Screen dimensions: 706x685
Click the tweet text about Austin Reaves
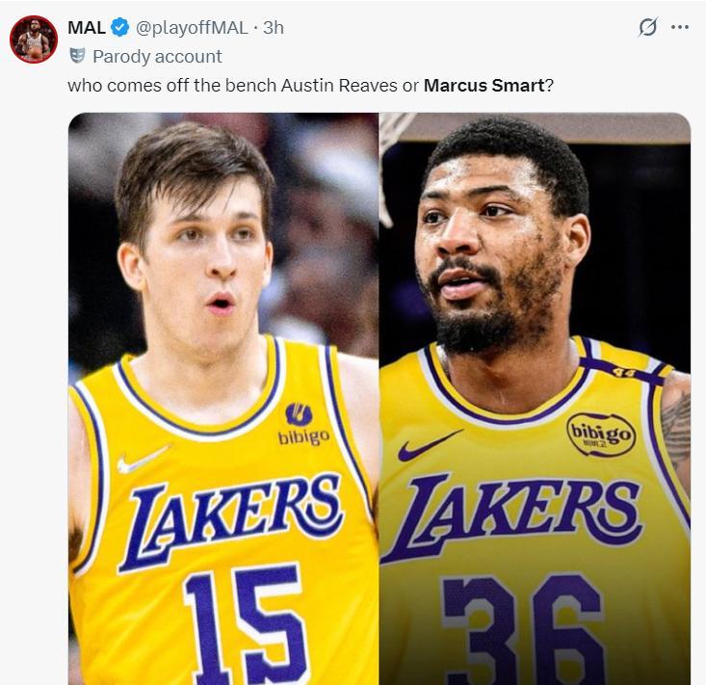(x=241, y=85)
